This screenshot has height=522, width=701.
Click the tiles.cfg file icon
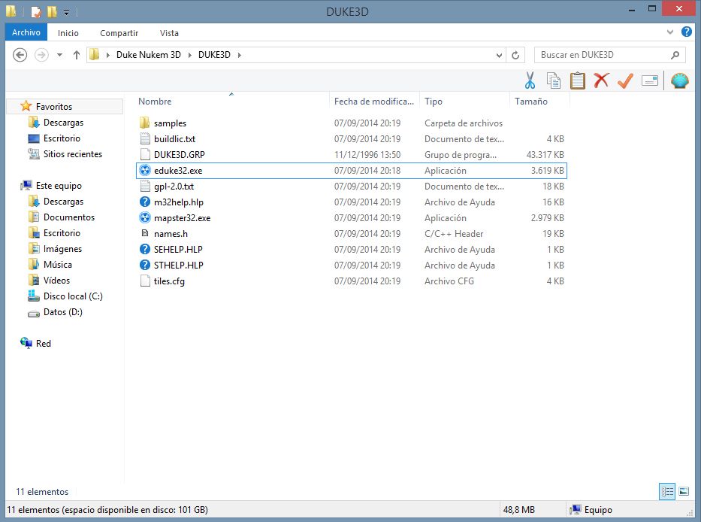[x=145, y=281]
